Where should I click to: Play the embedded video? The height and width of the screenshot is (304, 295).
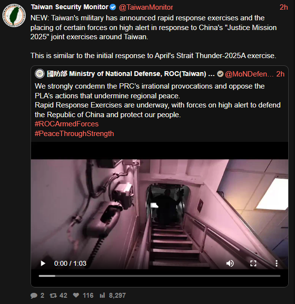pos(43,263)
